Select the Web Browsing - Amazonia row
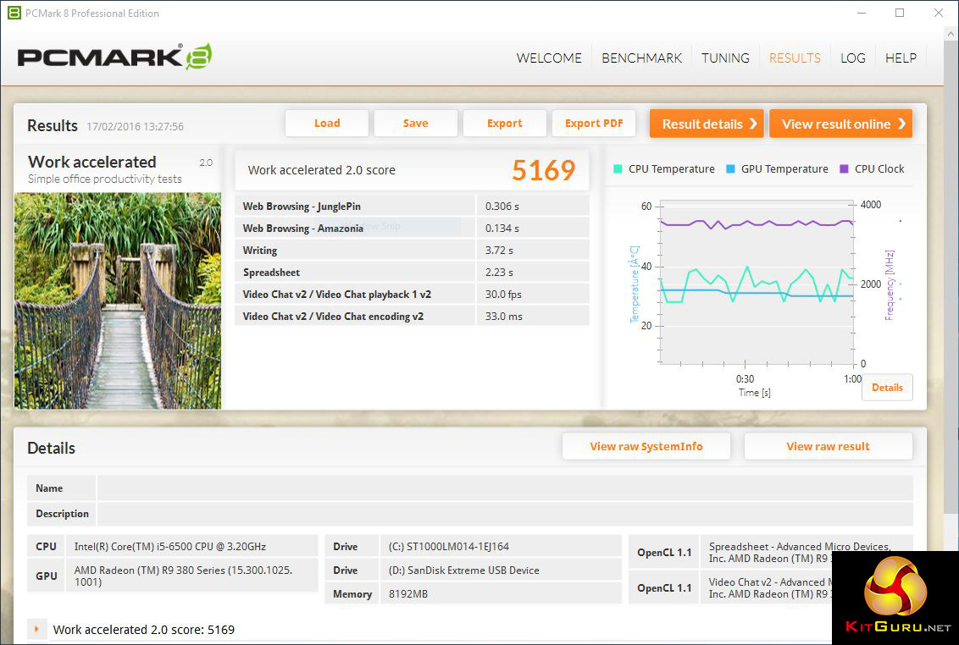This screenshot has height=645, width=959. [412, 228]
